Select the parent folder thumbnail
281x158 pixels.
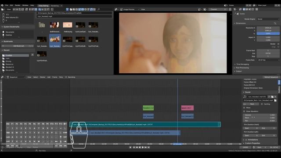[42, 25]
